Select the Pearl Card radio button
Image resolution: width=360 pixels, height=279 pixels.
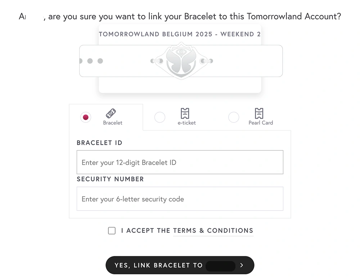click(x=234, y=117)
